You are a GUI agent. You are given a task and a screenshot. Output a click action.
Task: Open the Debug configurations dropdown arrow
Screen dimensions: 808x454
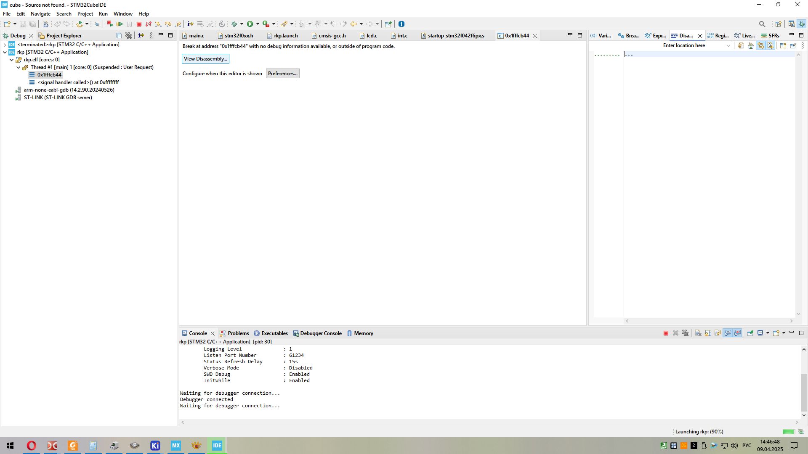(242, 24)
